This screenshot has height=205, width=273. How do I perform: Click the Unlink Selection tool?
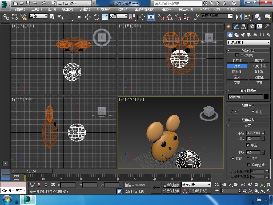click(x=15, y=17)
